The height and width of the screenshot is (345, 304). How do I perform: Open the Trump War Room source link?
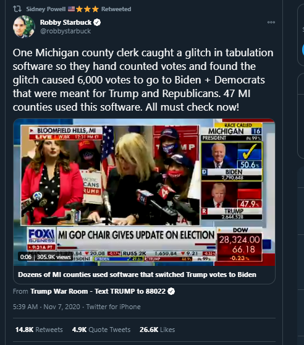coord(98,291)
